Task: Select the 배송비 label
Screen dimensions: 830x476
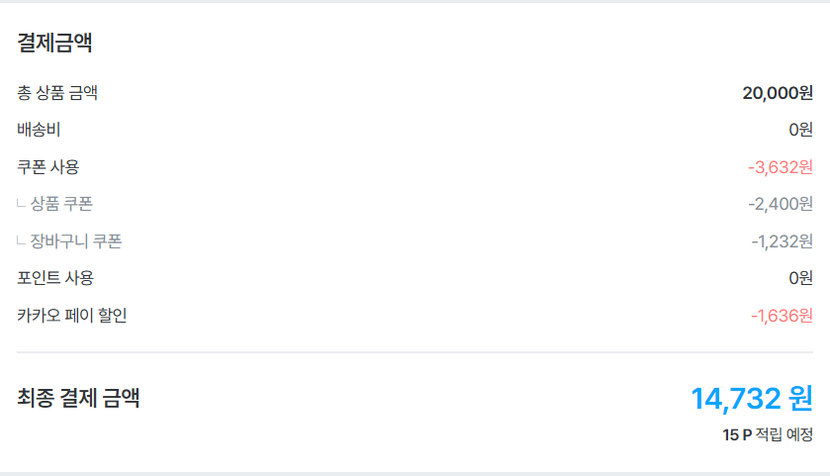Action: pyautogui.click(x=39, y=130)
